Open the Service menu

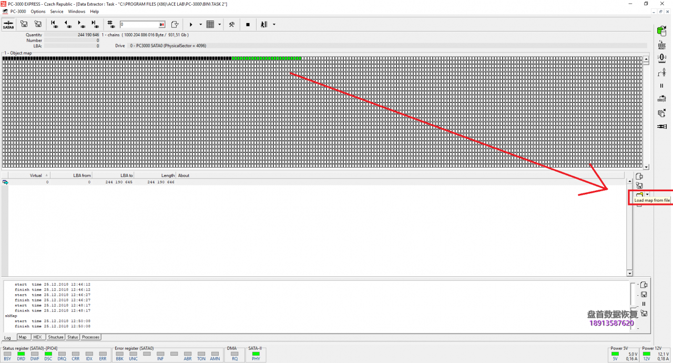click(x=57, y=11)
